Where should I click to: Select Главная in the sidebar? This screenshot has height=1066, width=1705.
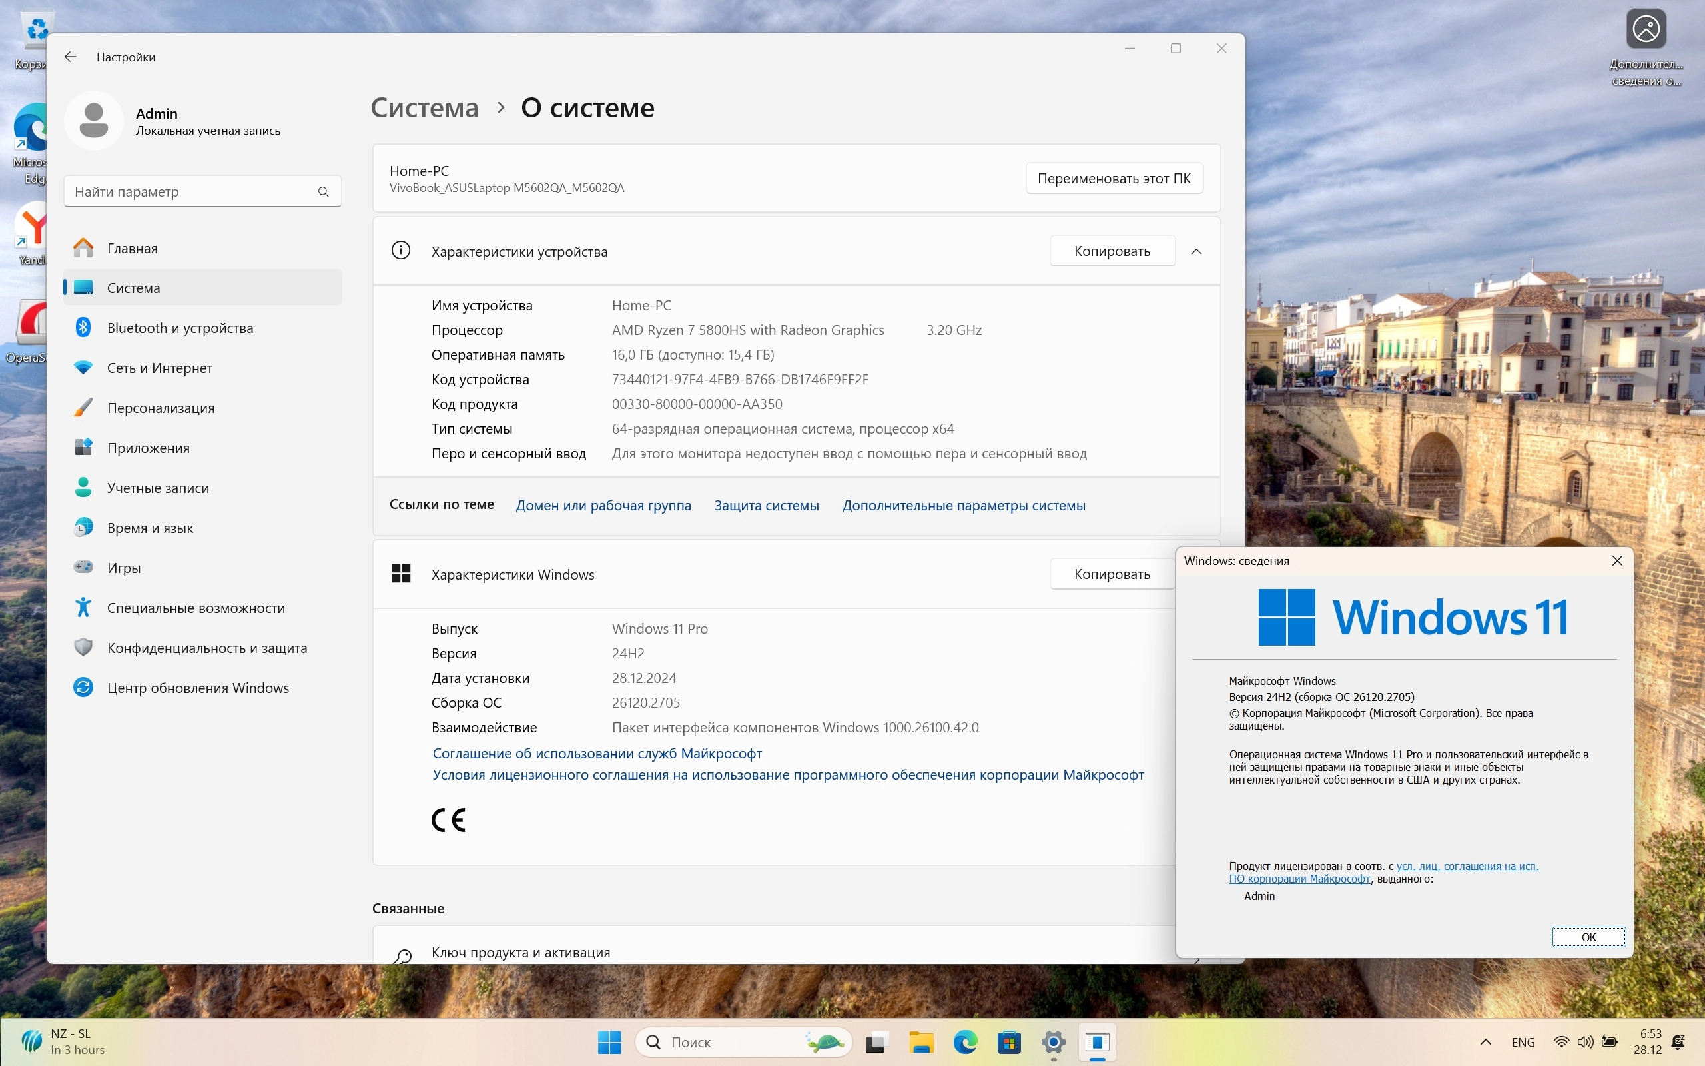pyautogui.click(x=133, y=248)
